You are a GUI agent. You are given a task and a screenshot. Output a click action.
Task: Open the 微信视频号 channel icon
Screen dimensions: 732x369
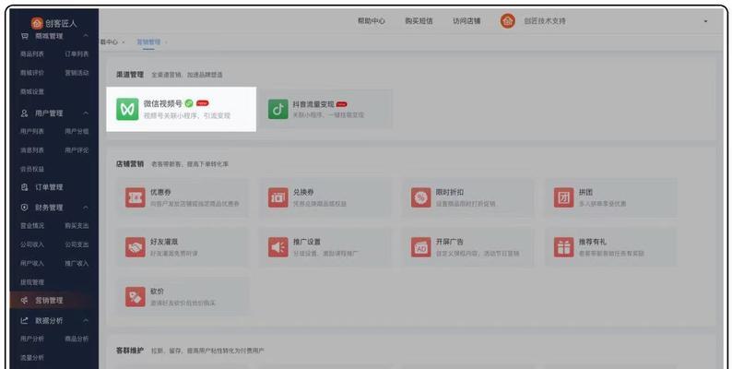(127, 109)
